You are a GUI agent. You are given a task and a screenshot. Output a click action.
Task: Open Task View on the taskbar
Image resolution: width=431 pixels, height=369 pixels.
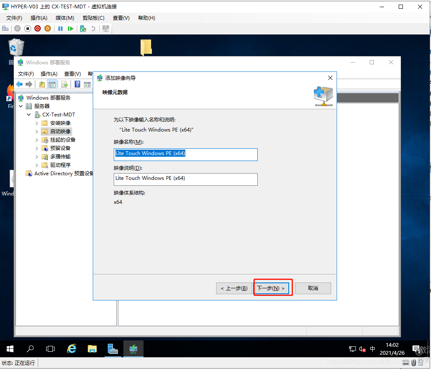(50, 349)
